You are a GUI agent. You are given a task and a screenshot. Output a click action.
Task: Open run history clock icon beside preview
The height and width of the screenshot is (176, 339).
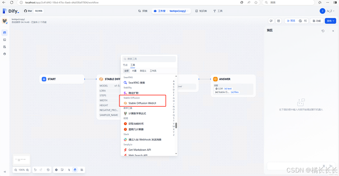click(300, 21)
